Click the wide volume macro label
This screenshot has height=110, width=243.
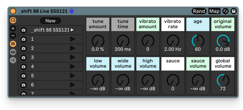[x=123, y=64]
